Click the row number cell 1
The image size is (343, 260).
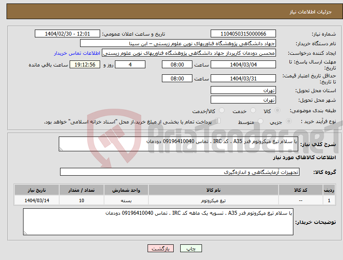click(x=329, y=200)
